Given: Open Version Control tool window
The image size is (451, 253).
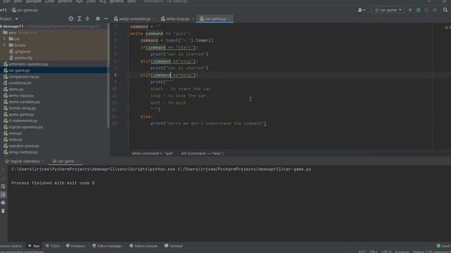Looking at the screenshot, I should (11, 246).
